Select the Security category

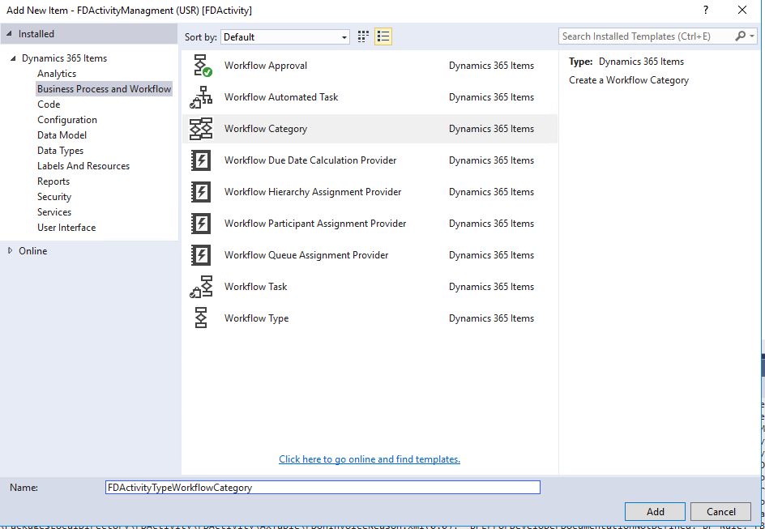[54, 197]
